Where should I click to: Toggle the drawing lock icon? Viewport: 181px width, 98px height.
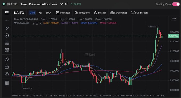click(7, 67)
